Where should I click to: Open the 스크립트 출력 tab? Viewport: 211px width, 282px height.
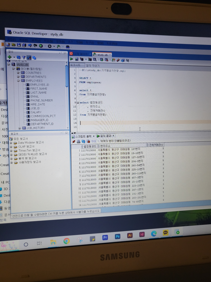(83, 136)
